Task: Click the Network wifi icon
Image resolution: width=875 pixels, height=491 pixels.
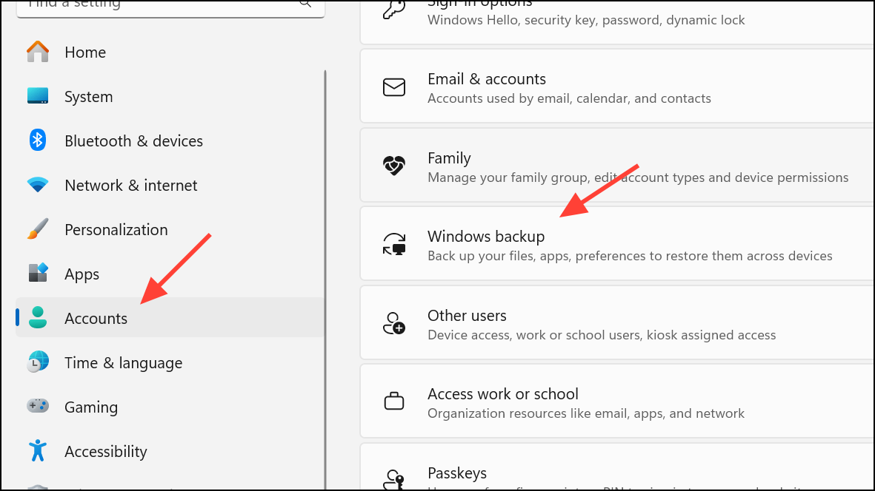Action: click(x=38, y=185)
